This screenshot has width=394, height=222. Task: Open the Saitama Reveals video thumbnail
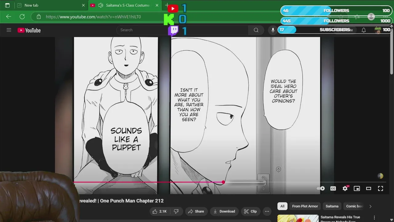click(x=298, y=218)
